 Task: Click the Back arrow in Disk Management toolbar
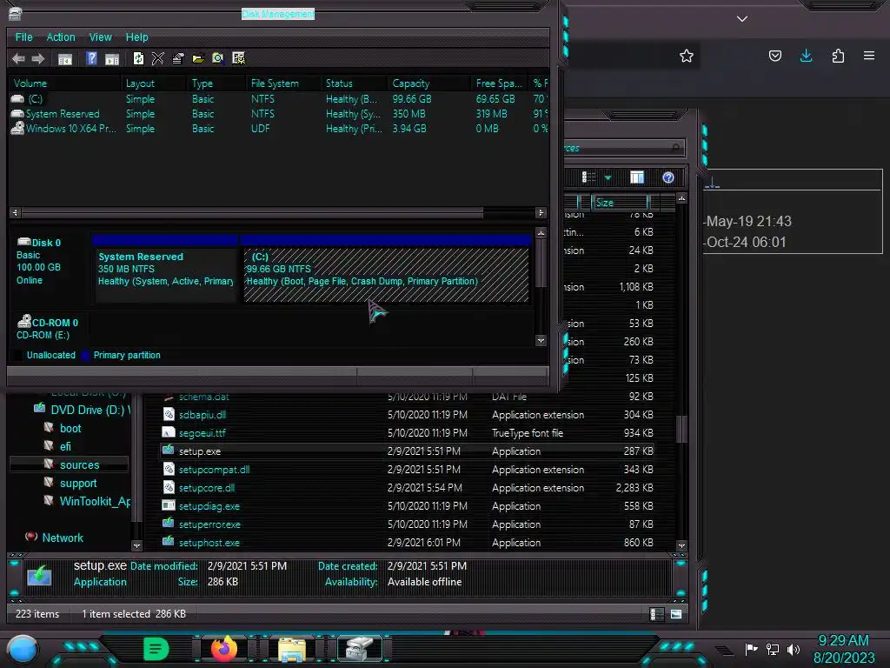pyautogui.click(x=18, y=58)
